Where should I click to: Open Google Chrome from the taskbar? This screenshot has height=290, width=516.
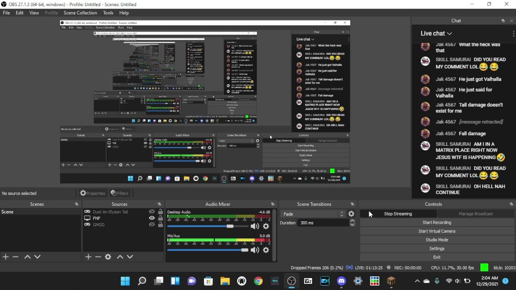click(258, 281)
